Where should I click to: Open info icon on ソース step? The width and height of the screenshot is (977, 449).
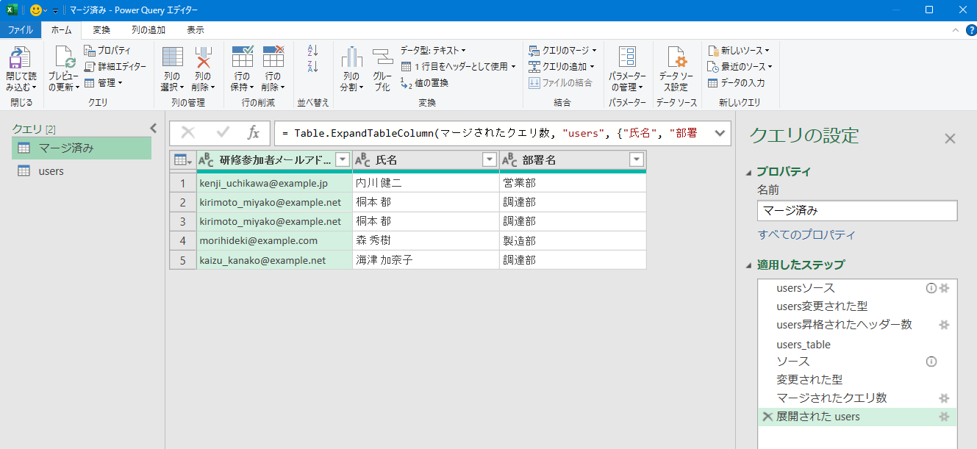tap(931, 362)
